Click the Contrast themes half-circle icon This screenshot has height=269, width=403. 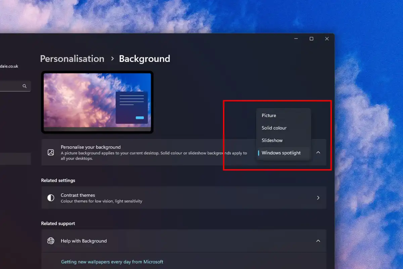(51, 198)
